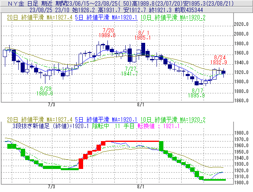Click the 2000.0 price axis label
This screenshot has width=253, height=192.
241,34
